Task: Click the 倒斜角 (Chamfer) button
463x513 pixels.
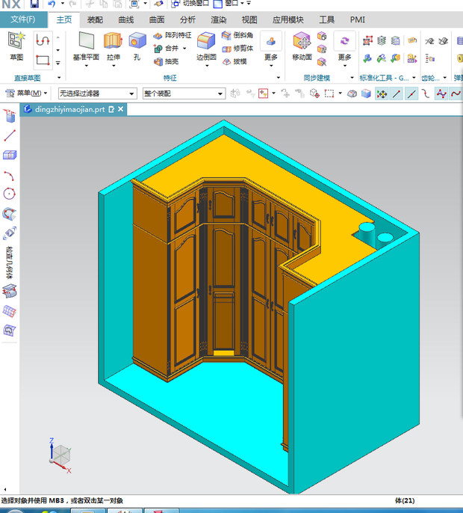Action: [x=237, y=35]
